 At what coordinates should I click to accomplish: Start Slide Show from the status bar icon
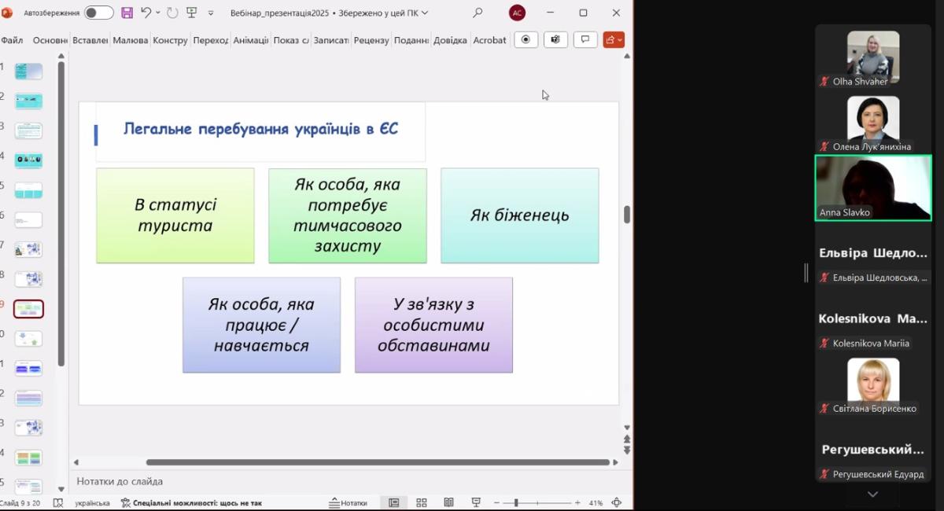point(476,503)
